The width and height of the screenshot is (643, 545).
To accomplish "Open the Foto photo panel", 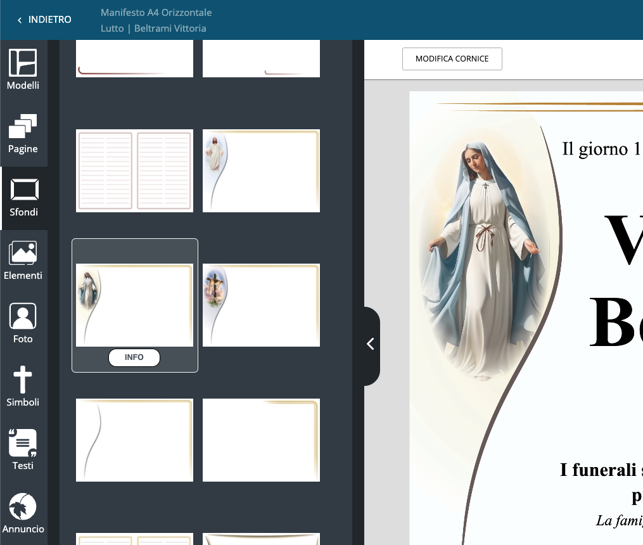I will point(23,324).
